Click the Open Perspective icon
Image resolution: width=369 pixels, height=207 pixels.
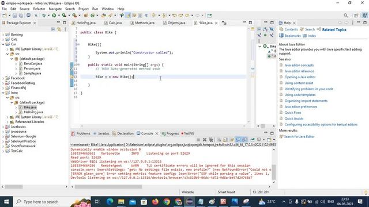[x=356, y=16]
